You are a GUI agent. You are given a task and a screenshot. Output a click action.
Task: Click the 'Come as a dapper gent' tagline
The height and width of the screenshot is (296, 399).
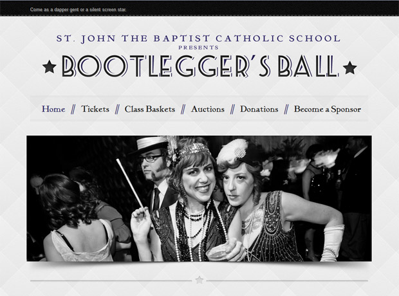78,10
